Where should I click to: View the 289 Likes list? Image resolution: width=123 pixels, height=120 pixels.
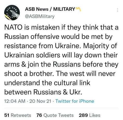click(x=90, y=115)
